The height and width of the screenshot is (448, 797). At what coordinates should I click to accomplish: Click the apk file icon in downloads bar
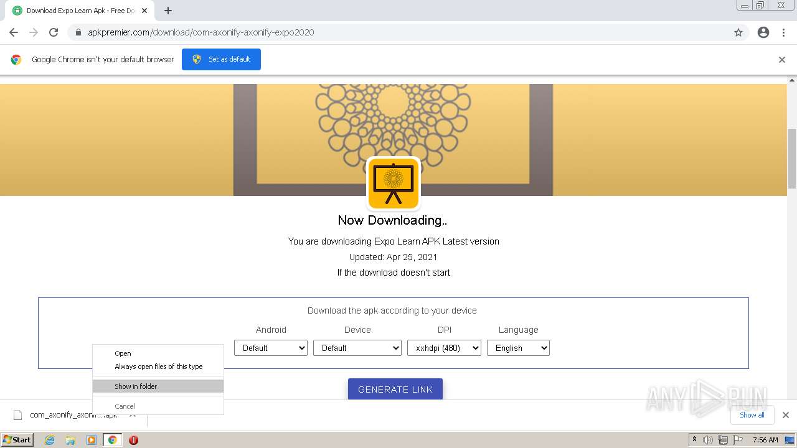(x=18, y=415)
